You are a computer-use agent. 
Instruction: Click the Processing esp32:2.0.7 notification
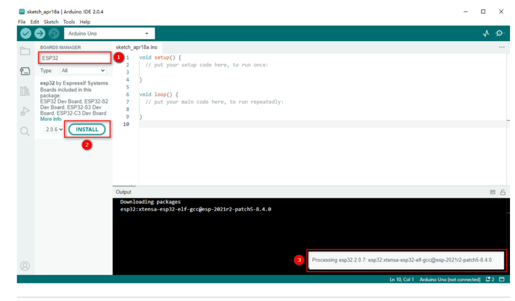(406, 260)
